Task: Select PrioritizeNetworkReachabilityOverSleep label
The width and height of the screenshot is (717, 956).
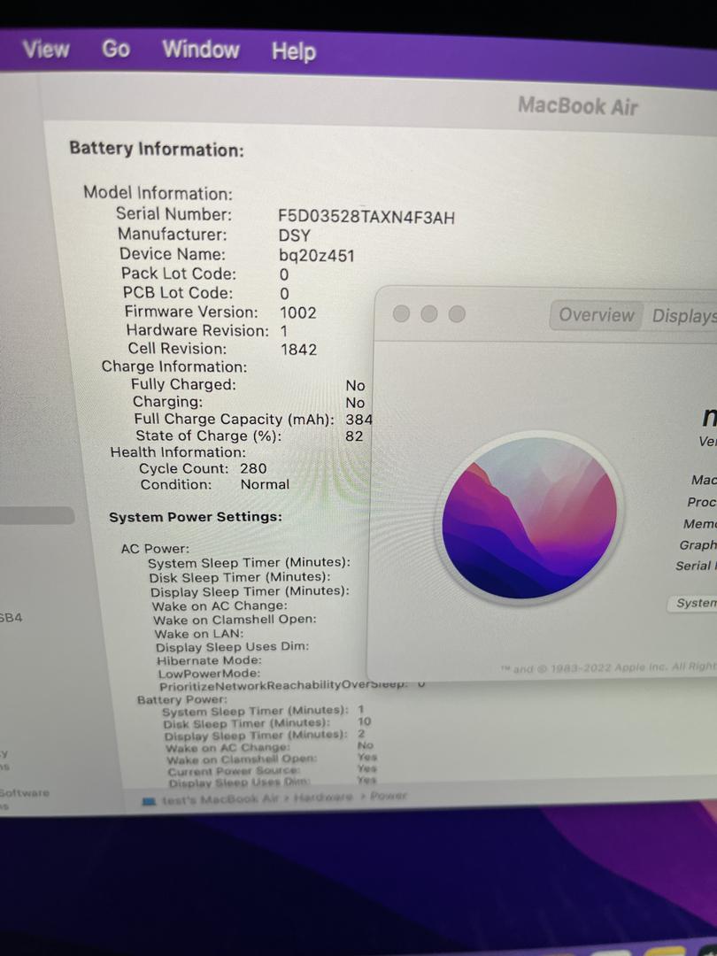Action: click(x=283, y=685)
